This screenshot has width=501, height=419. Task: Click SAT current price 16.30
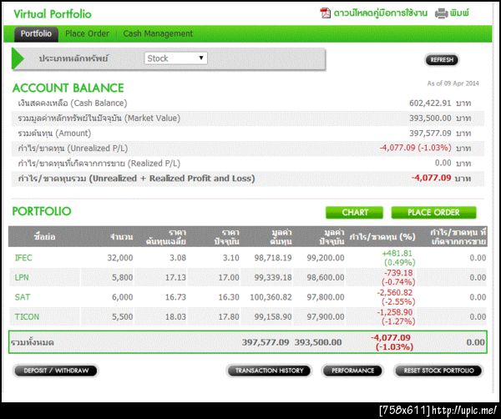[229, 297]
